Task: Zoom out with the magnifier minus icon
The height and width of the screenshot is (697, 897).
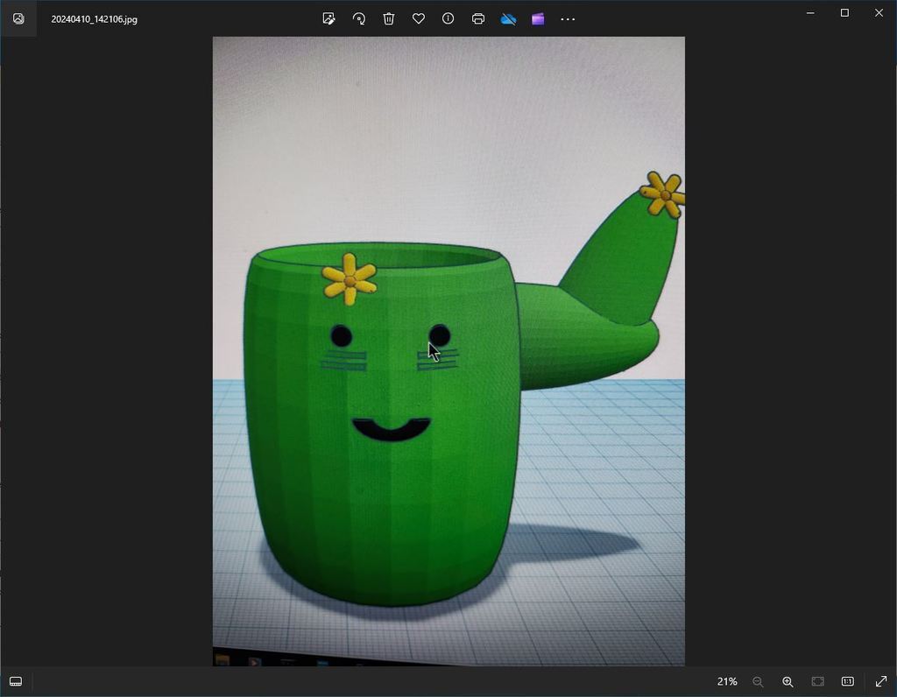Action: pyautogui.click(x=758, y=681)
